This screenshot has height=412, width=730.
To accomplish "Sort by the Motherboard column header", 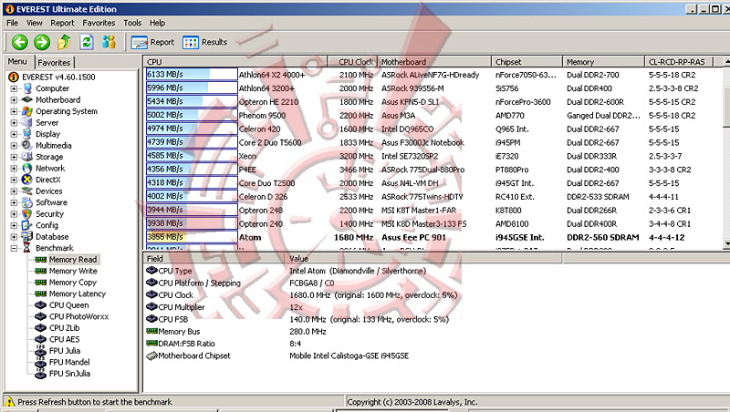I will tap(434, 62).
